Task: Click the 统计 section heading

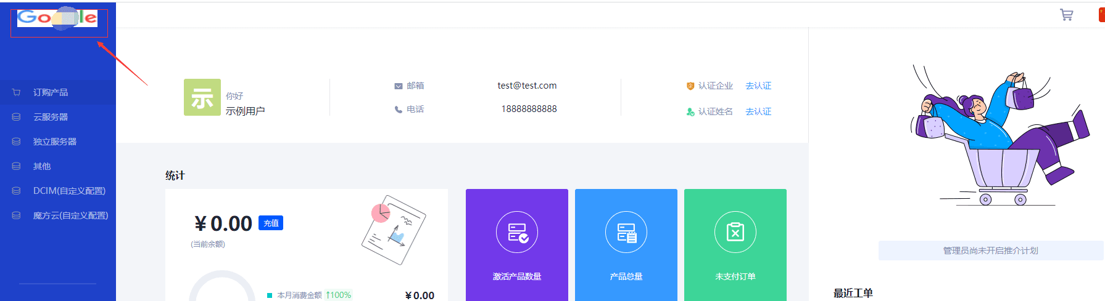Action: click(x=175, y=175)
